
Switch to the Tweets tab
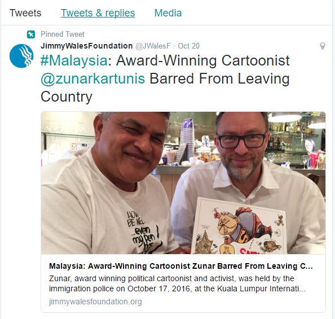25,13
